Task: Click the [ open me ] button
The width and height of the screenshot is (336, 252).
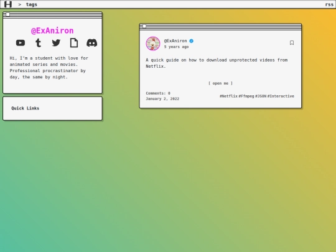Action: (x=220, y=83)
